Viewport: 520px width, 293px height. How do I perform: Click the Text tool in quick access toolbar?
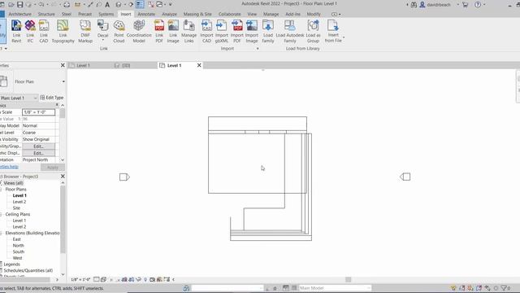107,5
